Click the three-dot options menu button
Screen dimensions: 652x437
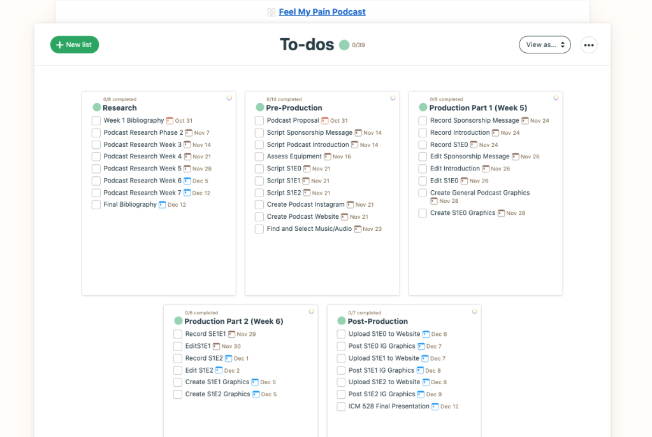click(x=588, y=45)
